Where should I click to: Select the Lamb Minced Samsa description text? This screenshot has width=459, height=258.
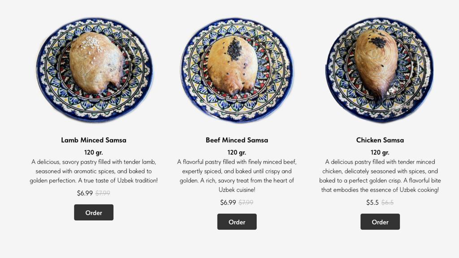93,171
